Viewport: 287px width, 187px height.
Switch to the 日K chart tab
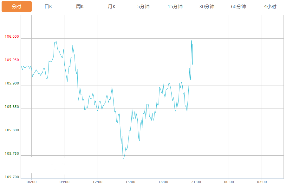coord(48,7)
